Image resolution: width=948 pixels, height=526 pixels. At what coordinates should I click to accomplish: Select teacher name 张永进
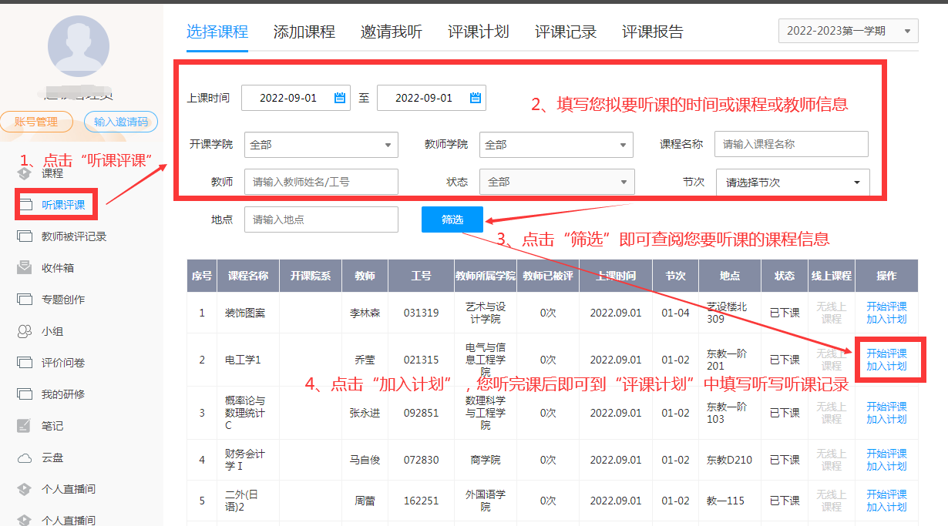click(365, 413)
